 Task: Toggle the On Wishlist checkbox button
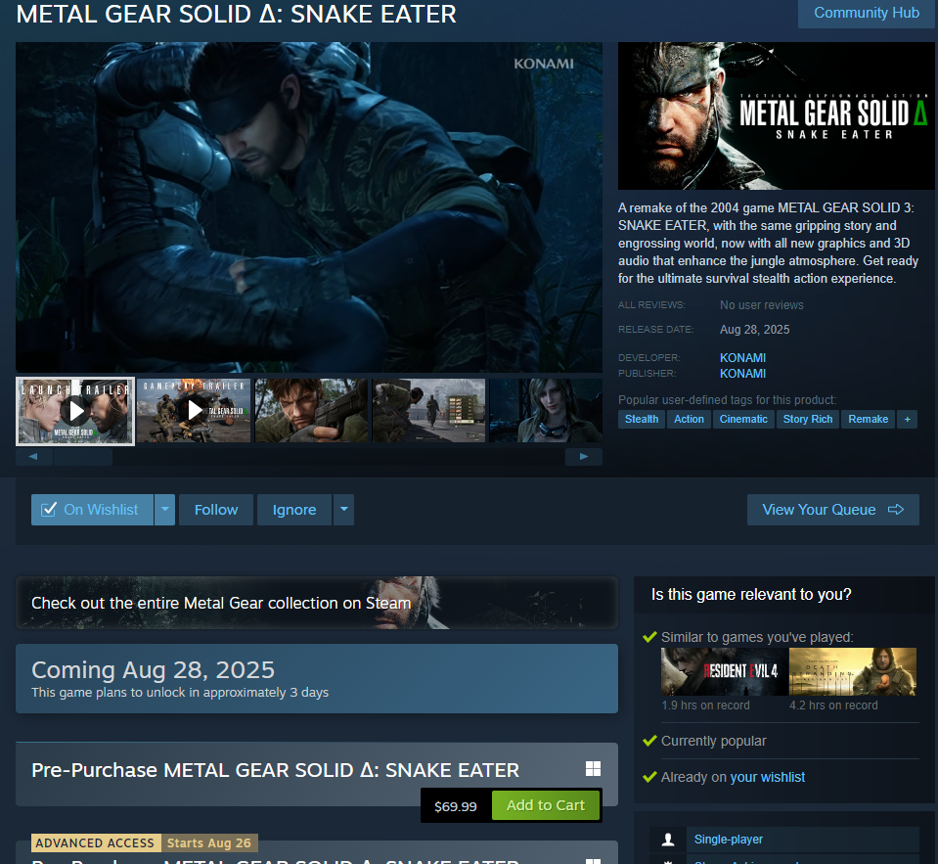coord(92,510)
